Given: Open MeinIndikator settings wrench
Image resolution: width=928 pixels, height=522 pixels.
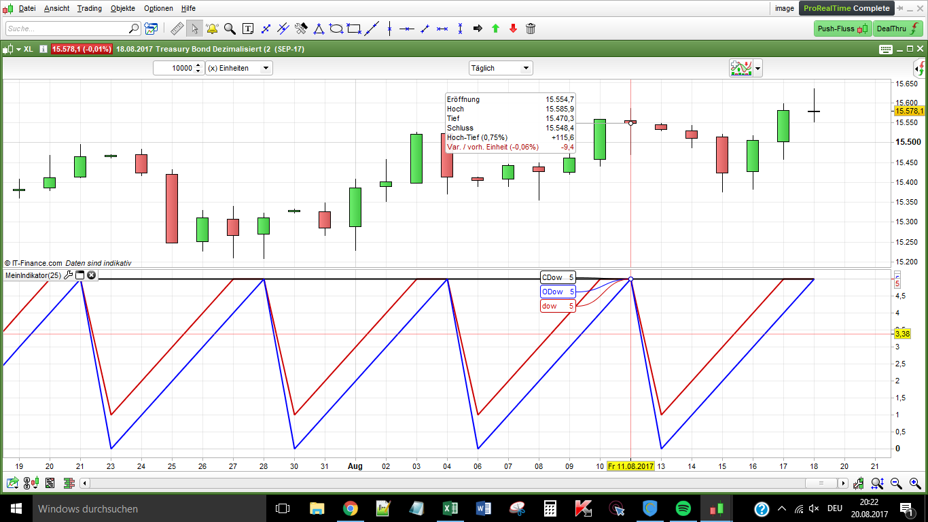Looking at the screenshot, I should coord(68,275).
